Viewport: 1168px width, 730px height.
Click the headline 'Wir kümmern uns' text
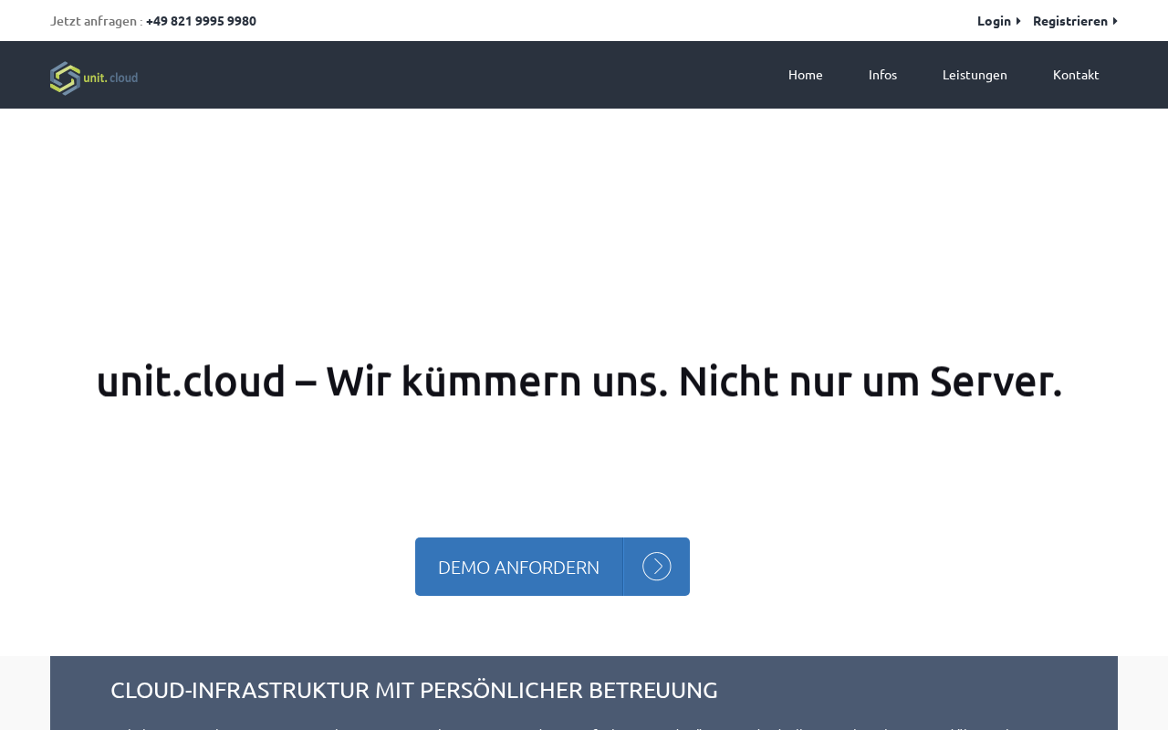pyautogui.click(x=496, y=381)
